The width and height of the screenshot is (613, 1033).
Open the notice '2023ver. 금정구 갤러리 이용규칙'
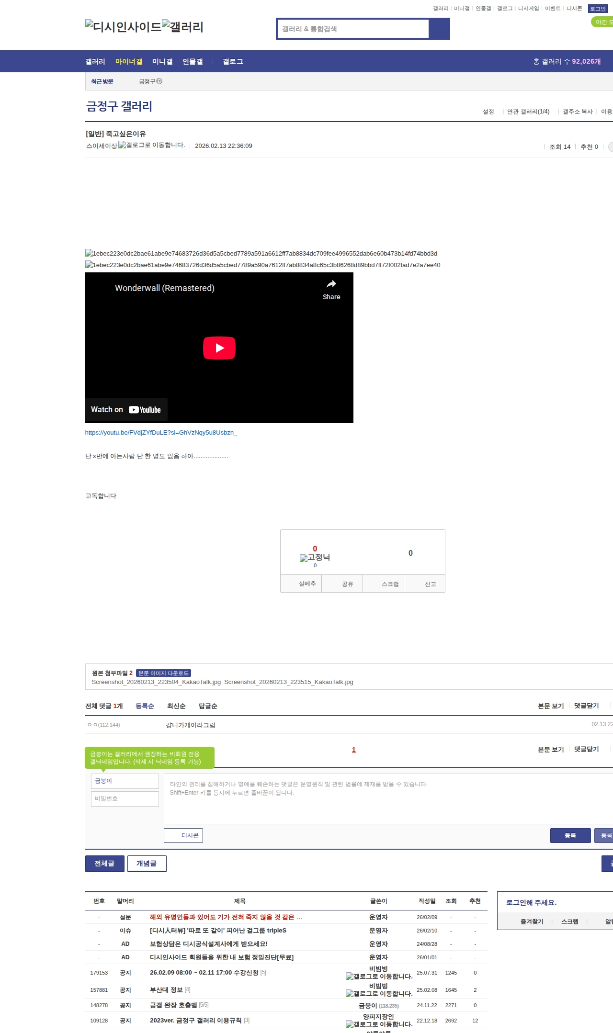196,1021
